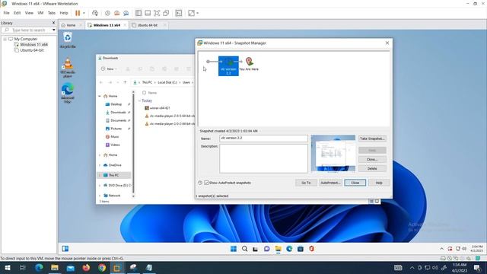Expand Network in Downloads navigation pane
Viewport: 487px width, 274px height.
pyautogui.click(x=100, y=196)
